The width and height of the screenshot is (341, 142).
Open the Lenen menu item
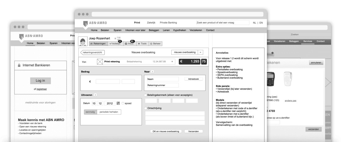[x=166, y=30]
